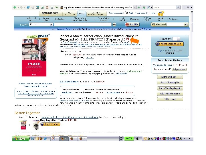This screenshot has height=155, width=206.
Task: Open the address bar history dropdown
Action: (135, 7)
